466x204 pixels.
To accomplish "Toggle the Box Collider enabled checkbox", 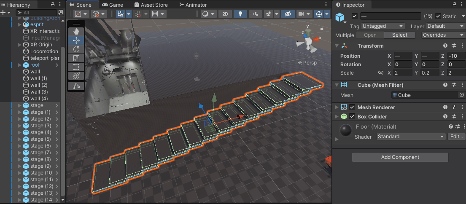I will coord(352,117).
